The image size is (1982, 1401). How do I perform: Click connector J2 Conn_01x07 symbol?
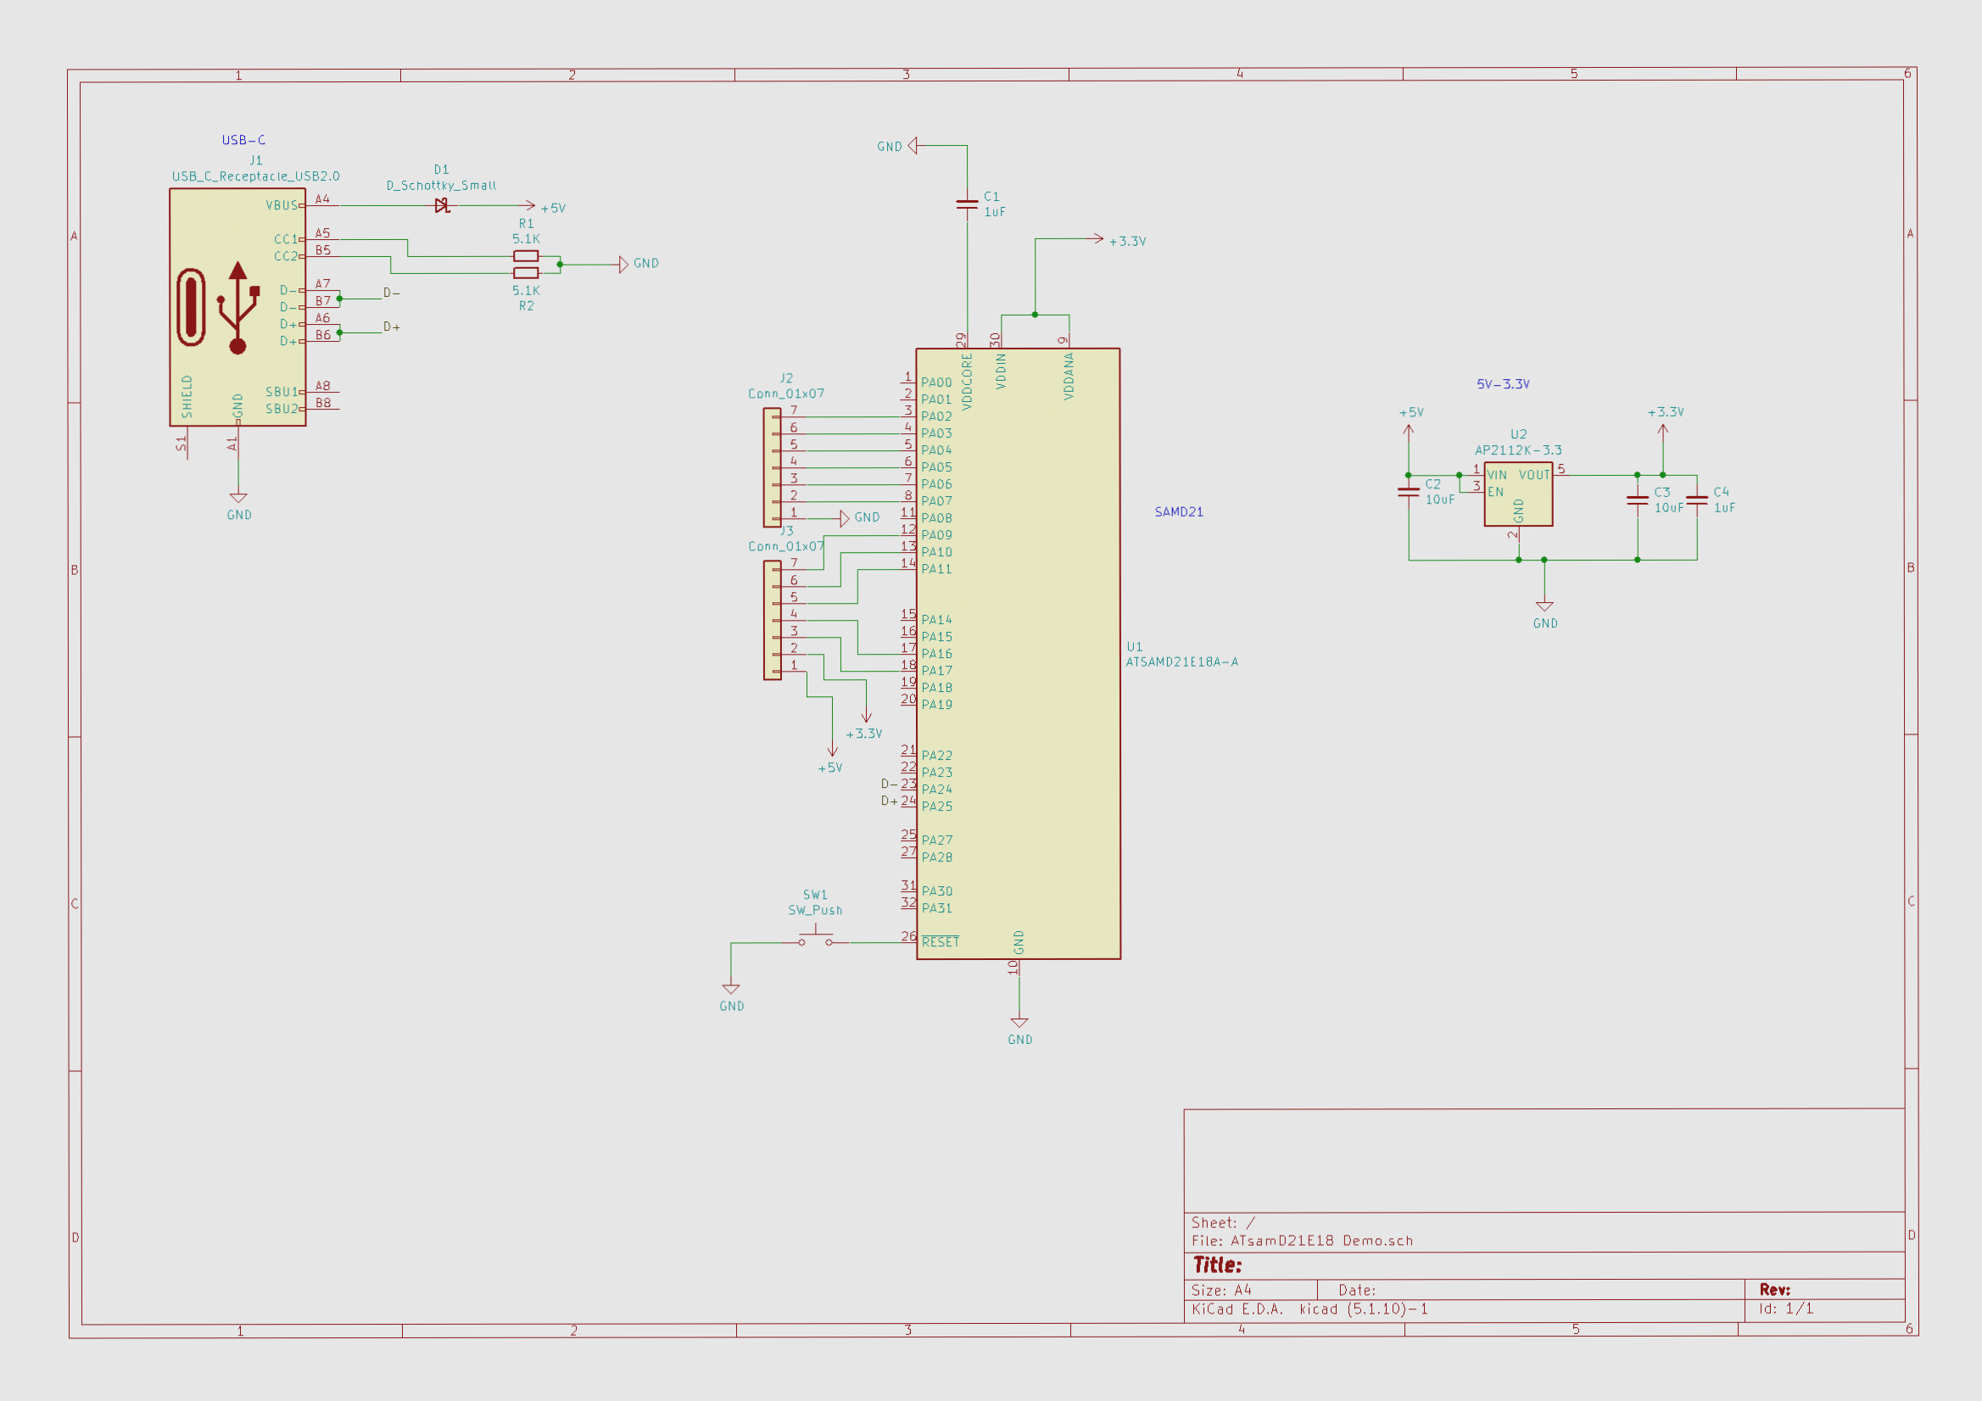pos(773,466)
